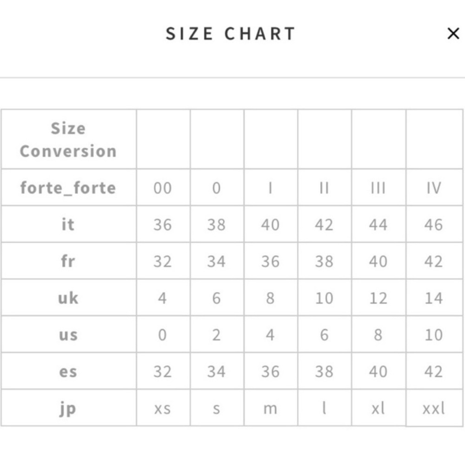Select forte_forte size 00 cell

[162, 188]
